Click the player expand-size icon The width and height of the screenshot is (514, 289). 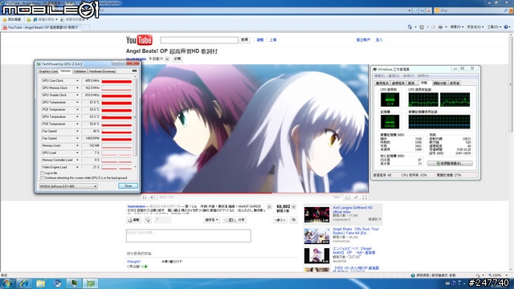pyautogui.click(x=356, y=197)
